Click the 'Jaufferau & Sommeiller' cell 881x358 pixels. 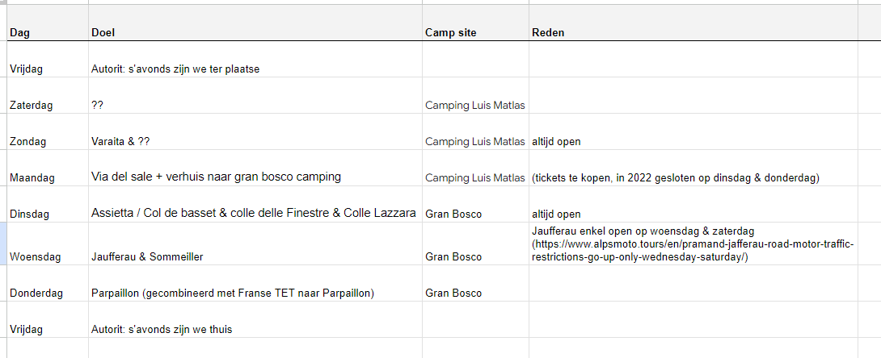pos(255,244)
